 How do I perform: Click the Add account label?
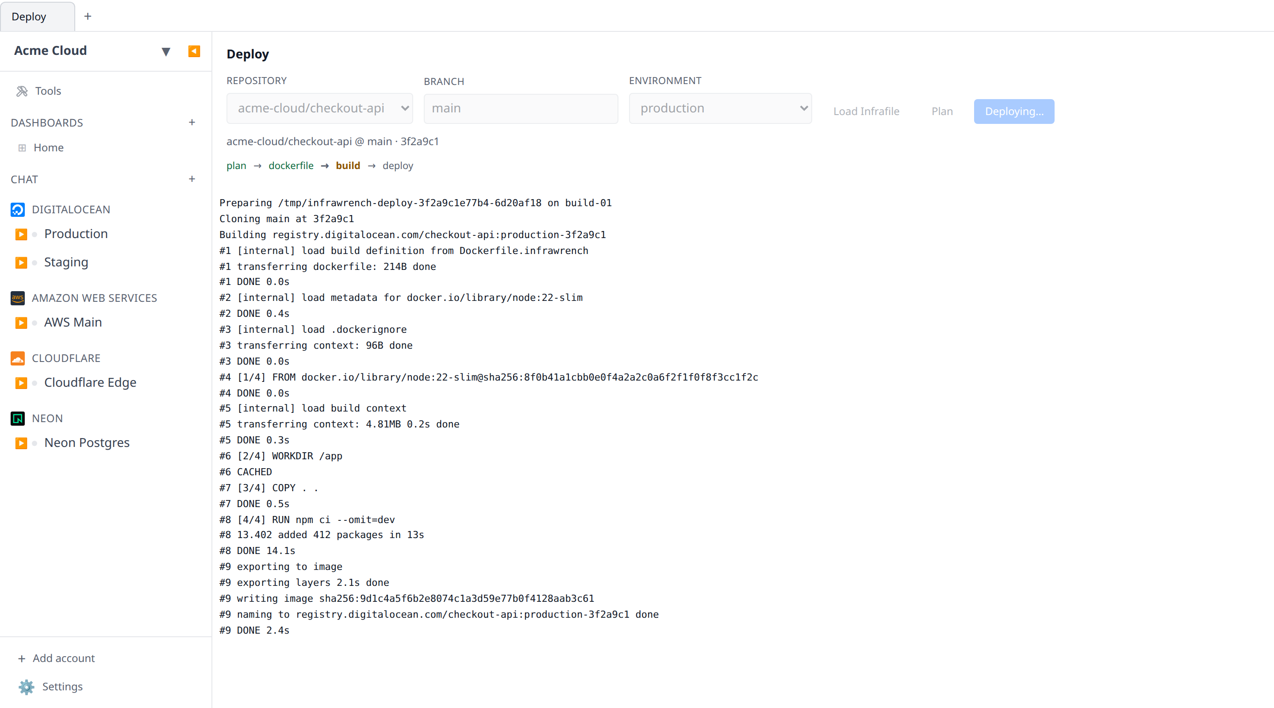pyautogui.click(x=64, y=658)
